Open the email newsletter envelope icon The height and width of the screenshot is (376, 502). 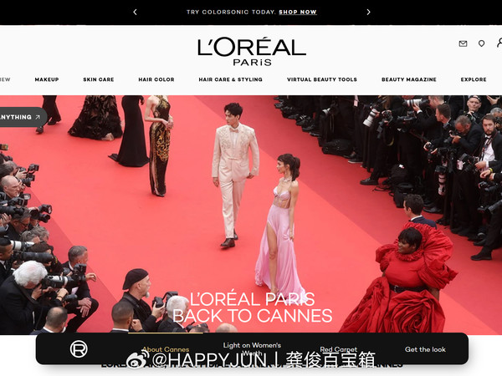point(463,43)
